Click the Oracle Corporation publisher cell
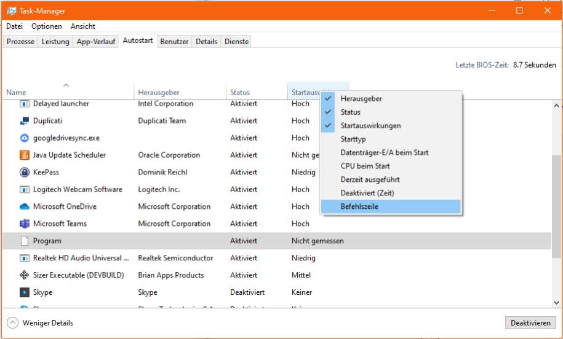Viewport: 563px width, 339px height. point(169,155)
